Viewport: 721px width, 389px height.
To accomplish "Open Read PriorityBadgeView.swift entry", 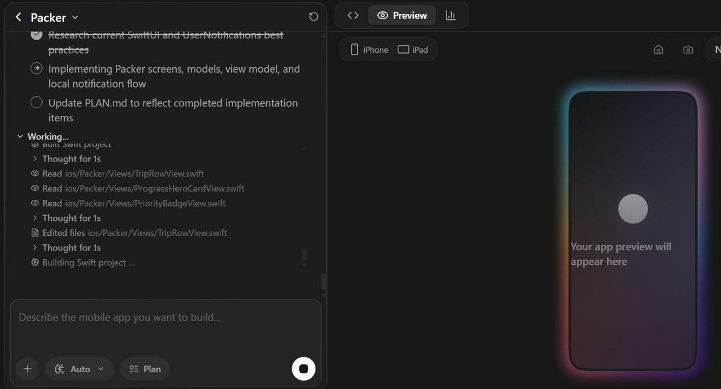I will pyautogui.click(x=128, y=204).
